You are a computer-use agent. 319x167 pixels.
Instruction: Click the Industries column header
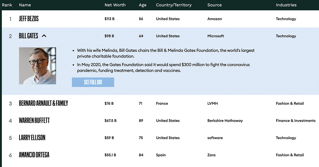286,5
